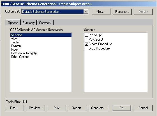
Task: Click the Generate... button
Action: point(99,108)
